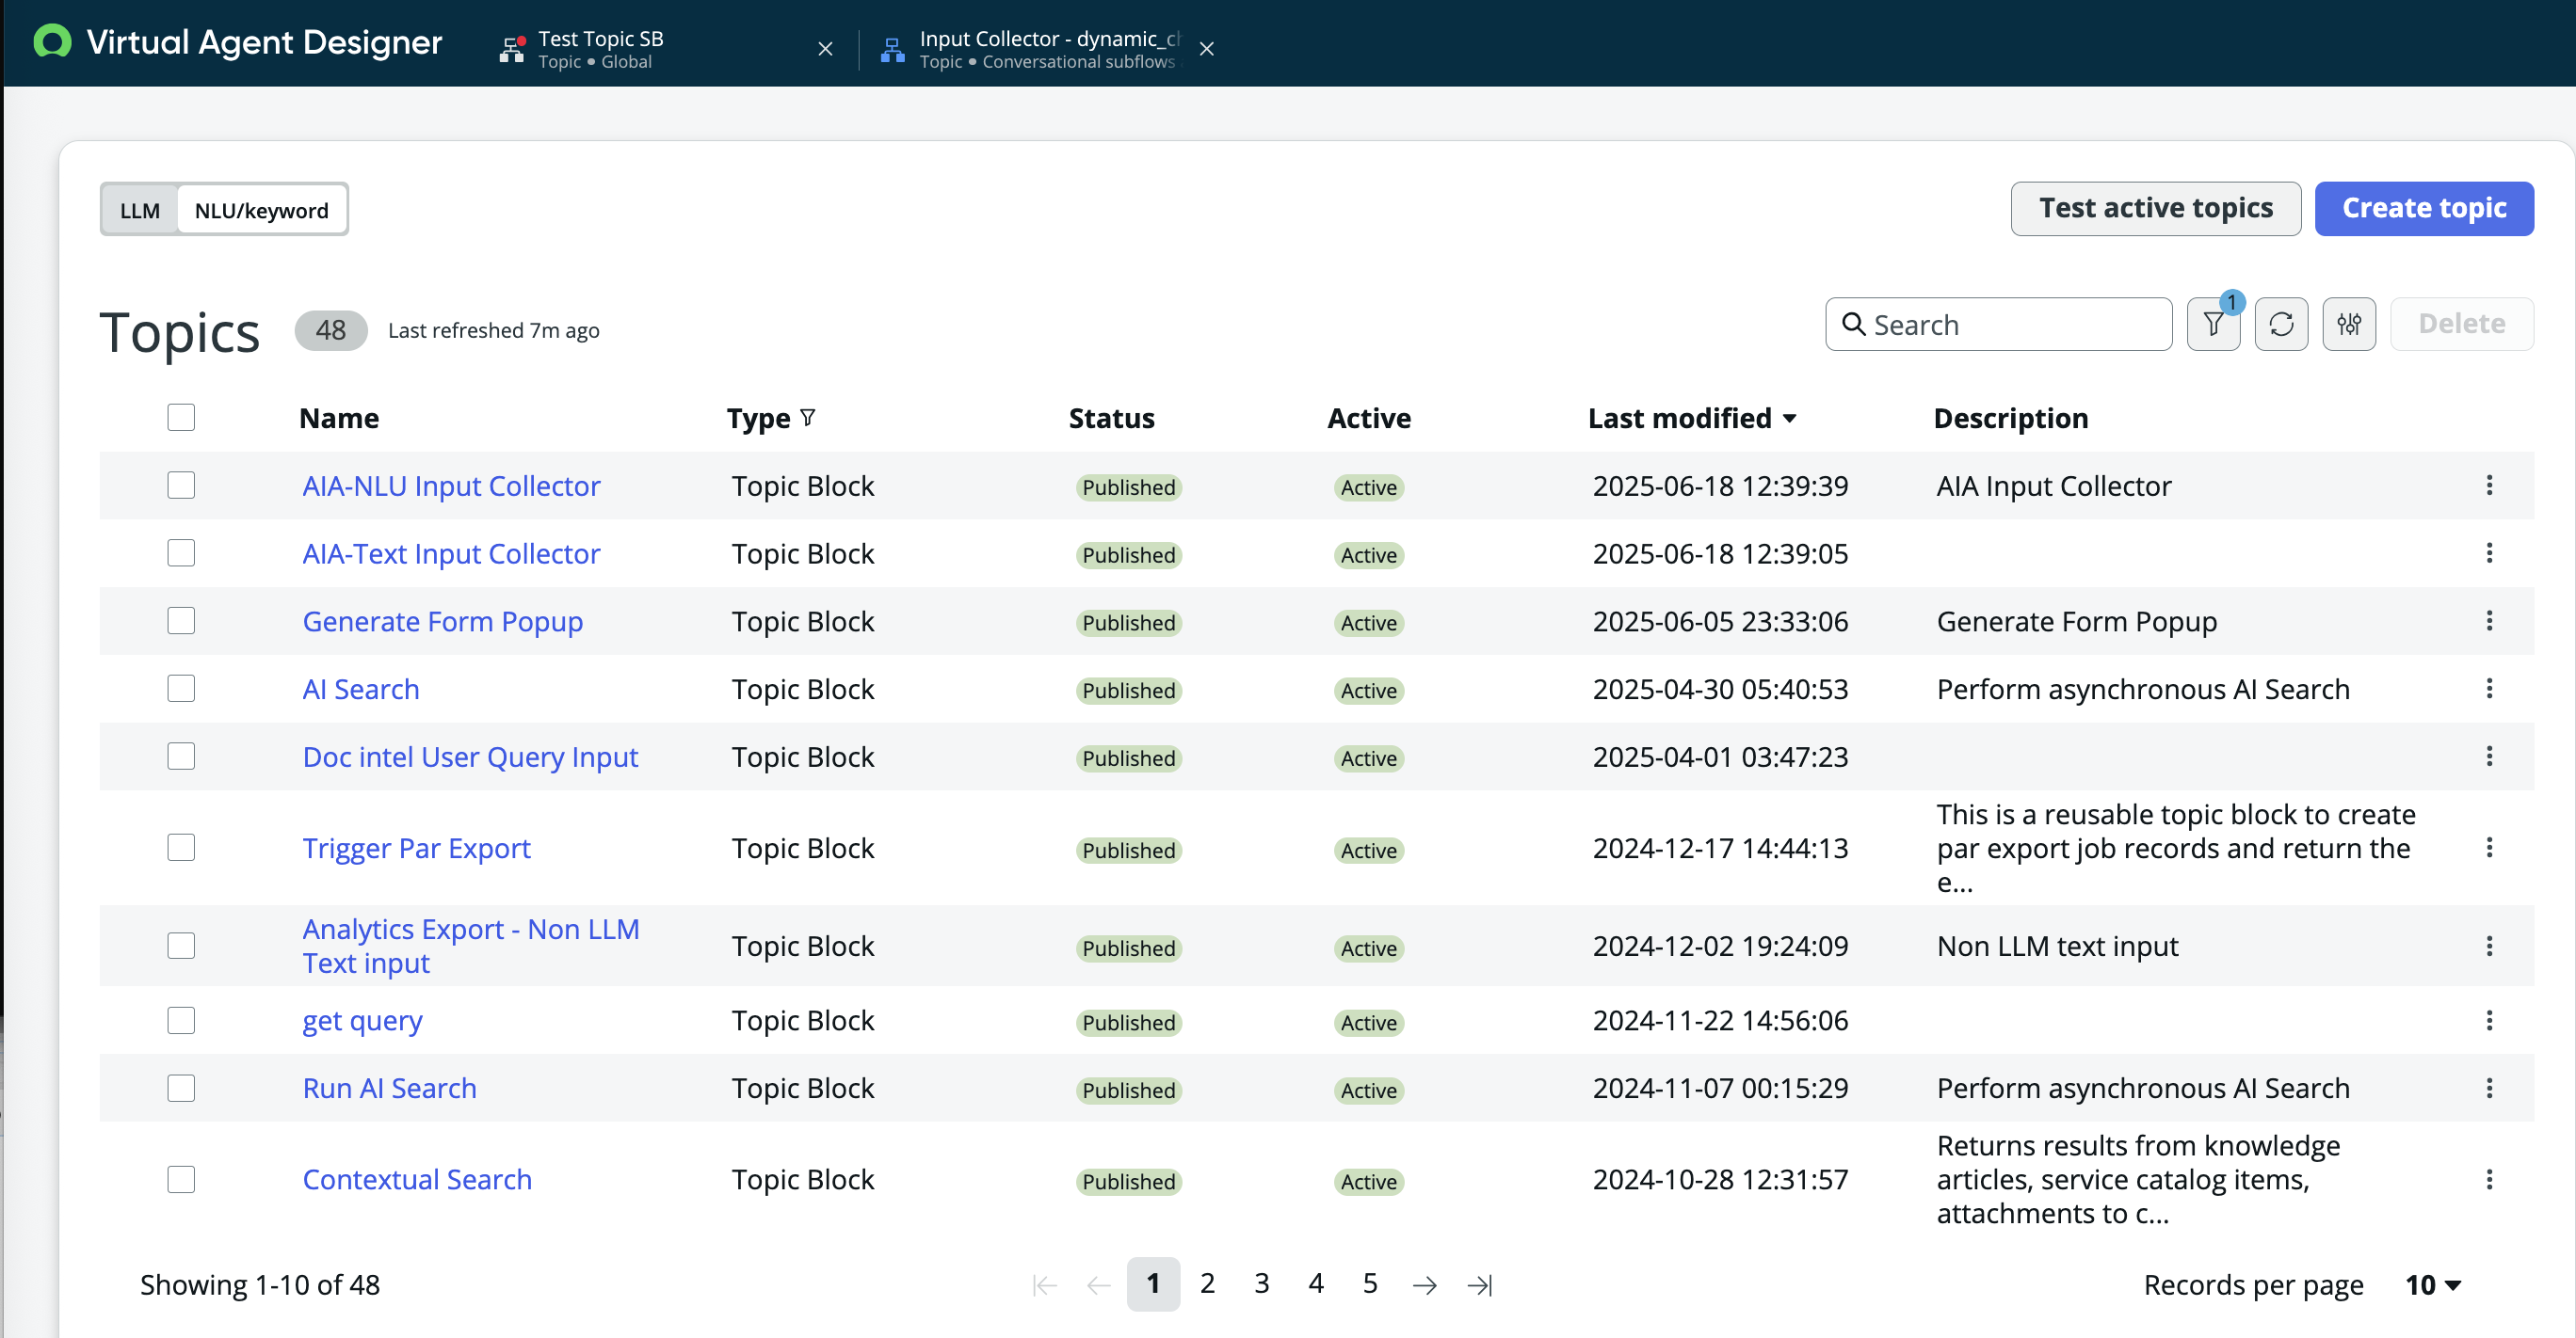The width and height of the screenshot is (2576, 1338).
Task: Refresh the topics list
Action: (2281, 324)
